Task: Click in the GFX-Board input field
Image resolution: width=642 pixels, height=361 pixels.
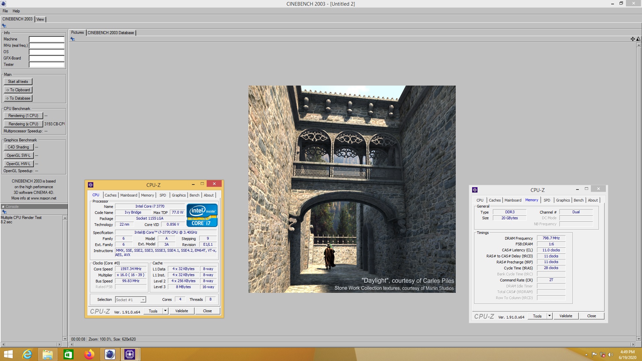Action: pyautogui.click(x=46, y=58)
